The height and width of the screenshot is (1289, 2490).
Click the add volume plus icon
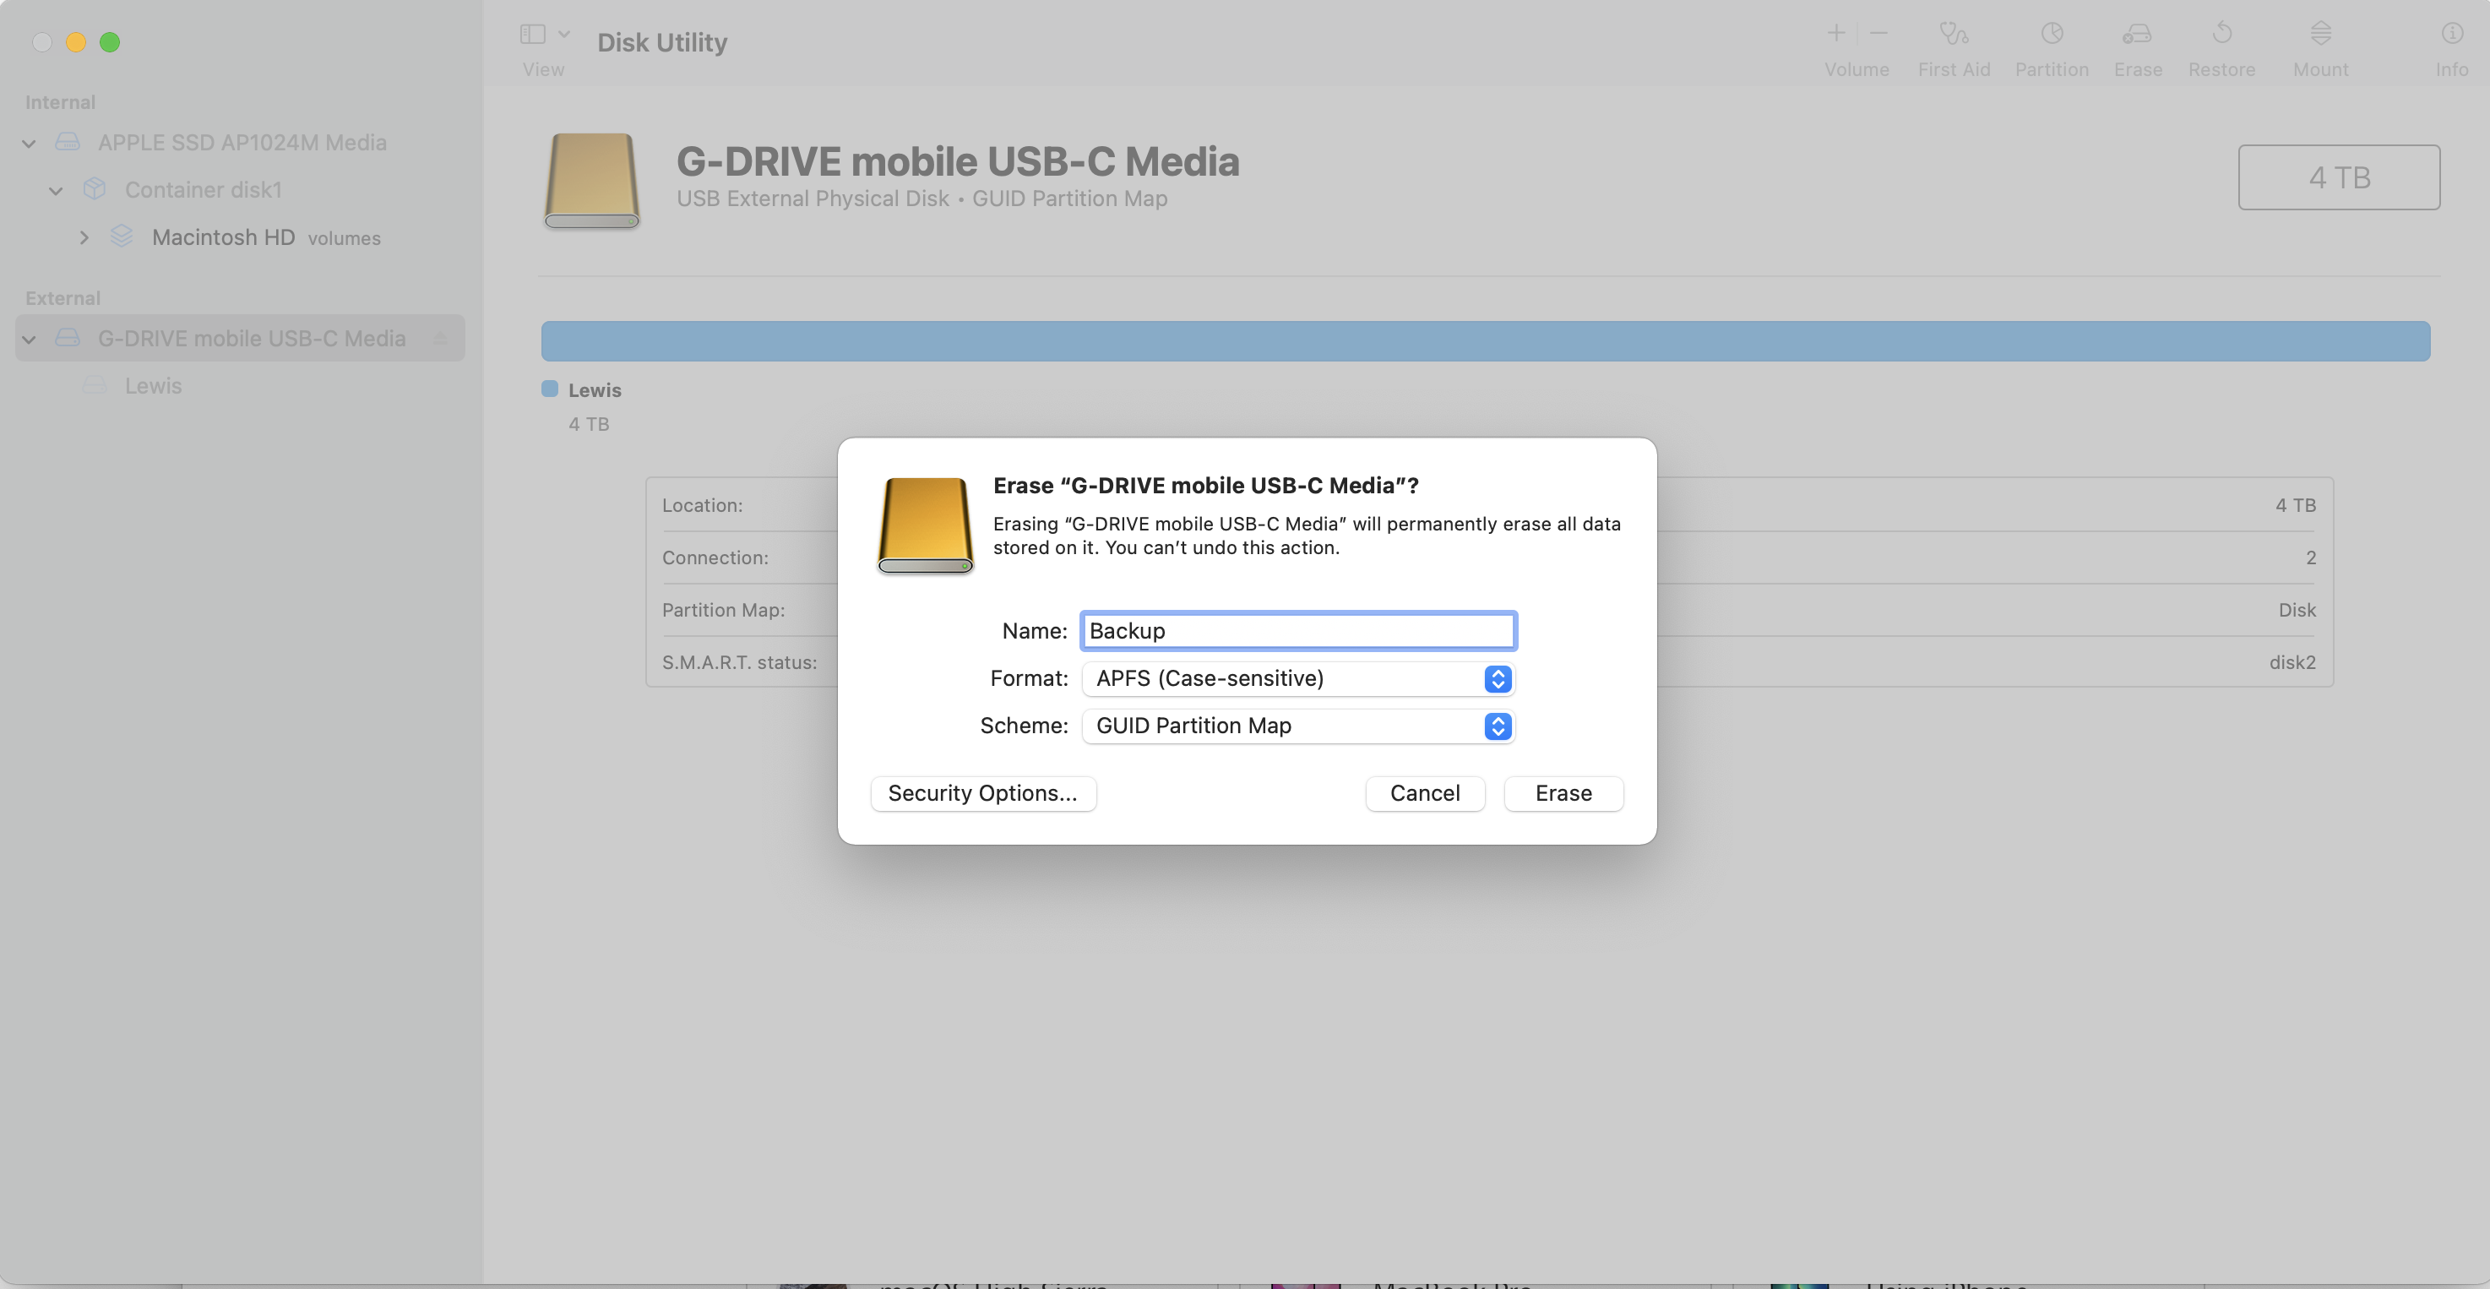tap(1835, 34)
